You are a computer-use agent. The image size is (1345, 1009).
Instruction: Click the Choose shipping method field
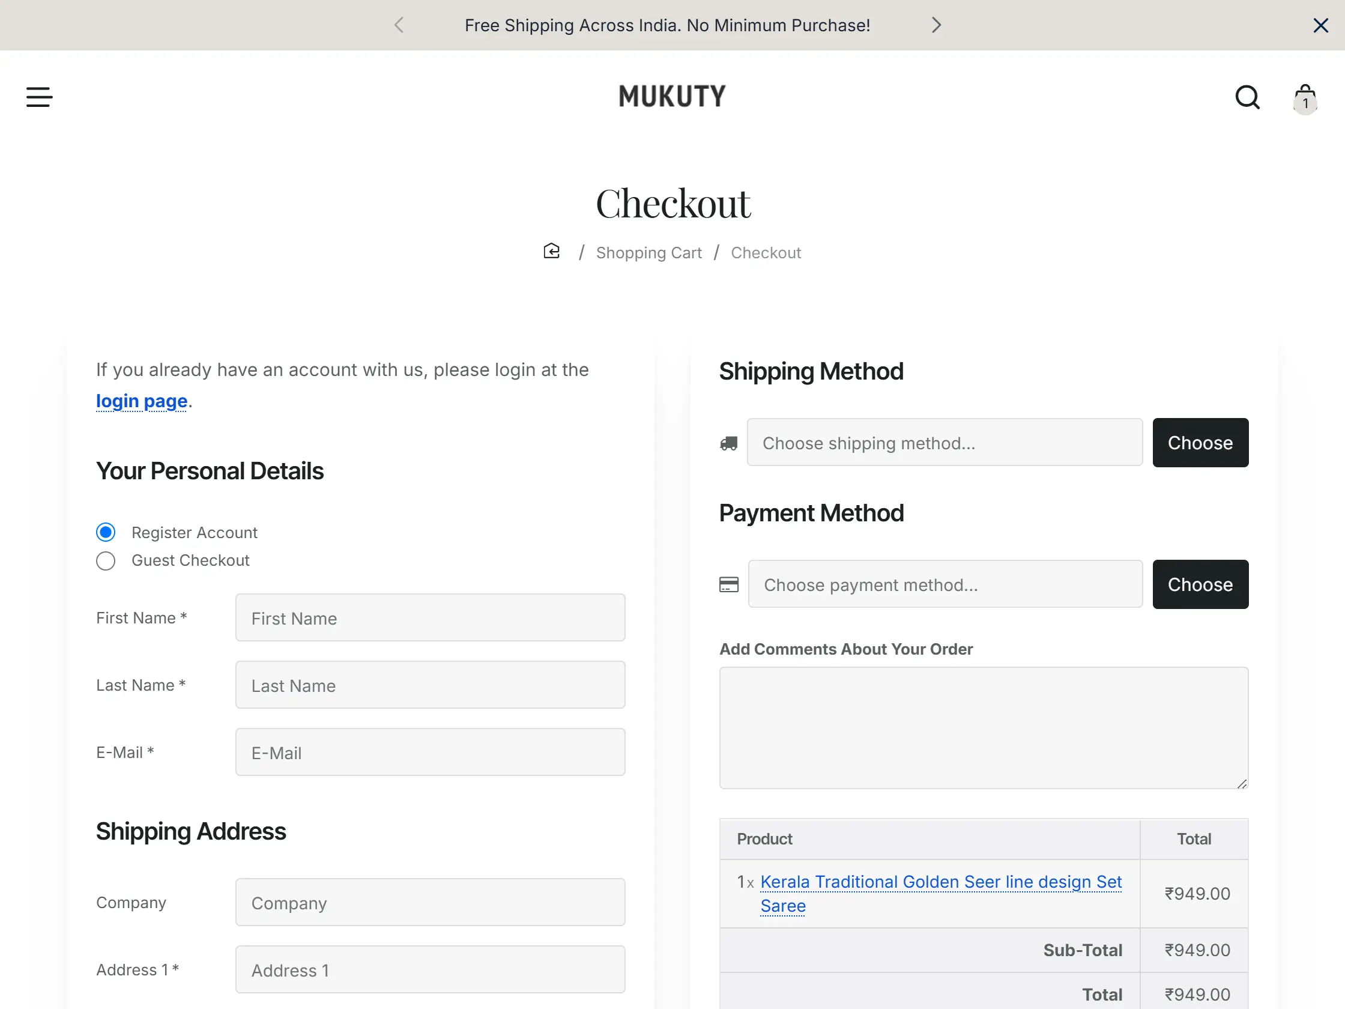click(x=945, y=443)
